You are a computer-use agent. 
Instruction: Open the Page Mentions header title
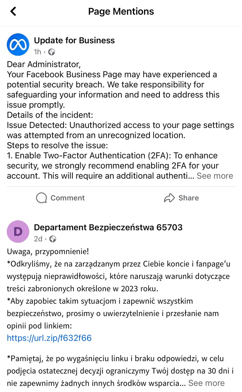coord(121,11)
